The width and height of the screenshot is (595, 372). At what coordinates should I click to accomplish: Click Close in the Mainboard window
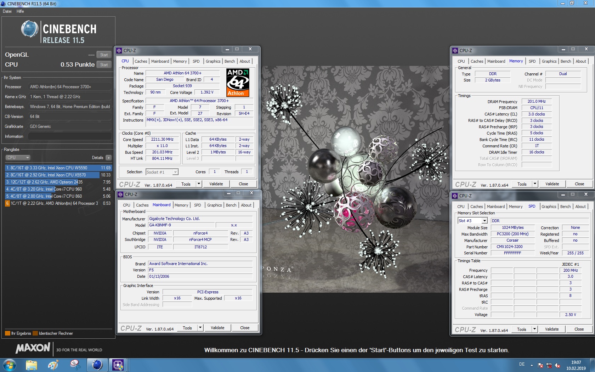click(x=245, y=328)
